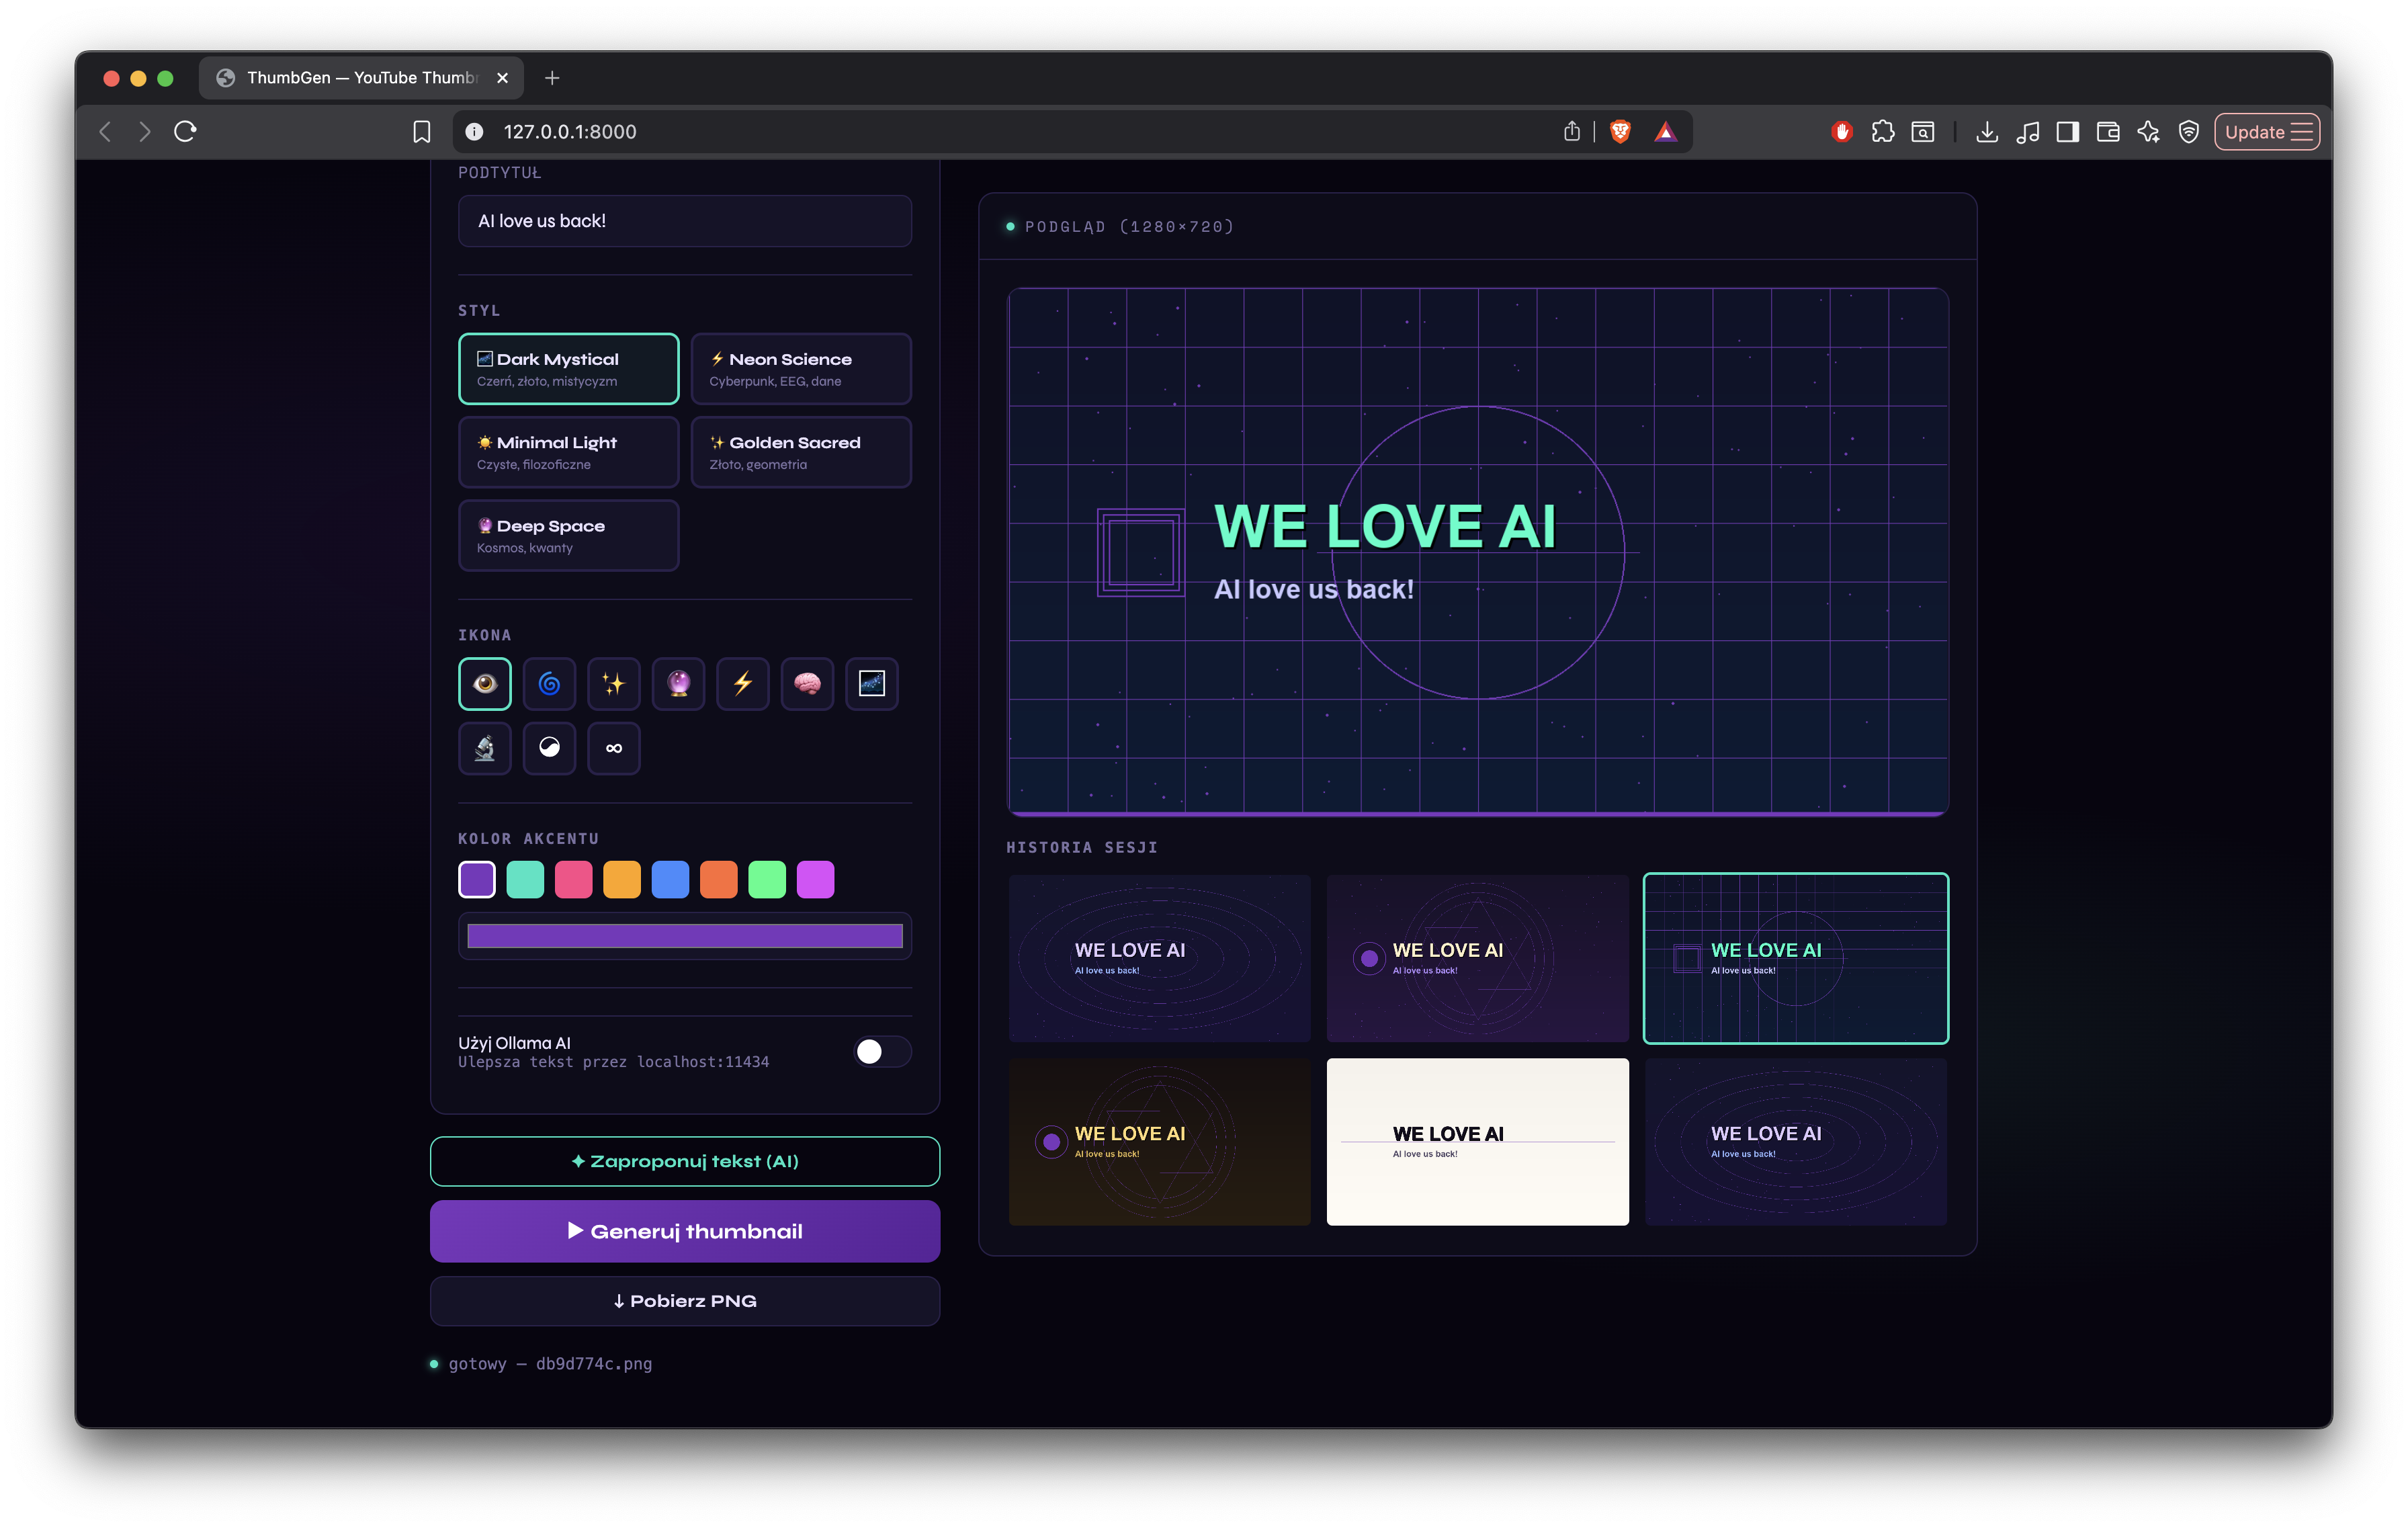Choose the brain icon
The width and height of the screenshot is (2408, 1528).
point(807,683)
